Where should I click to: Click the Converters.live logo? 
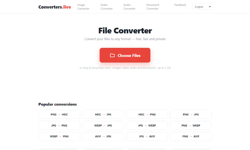point(55,7)
